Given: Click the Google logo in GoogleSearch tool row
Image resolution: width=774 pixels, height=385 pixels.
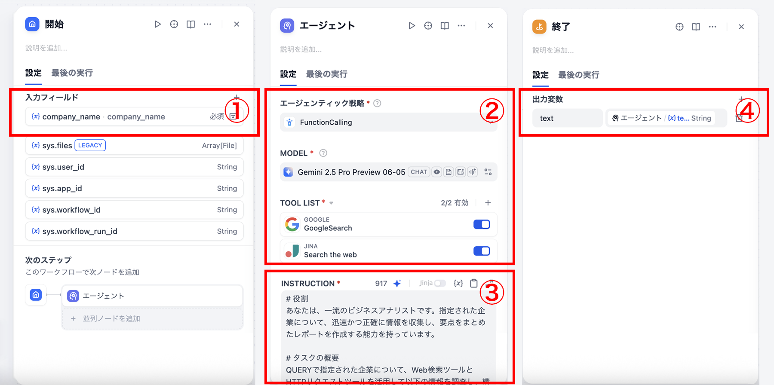Looking at the screenshot, I should click(x=292, y=224).
